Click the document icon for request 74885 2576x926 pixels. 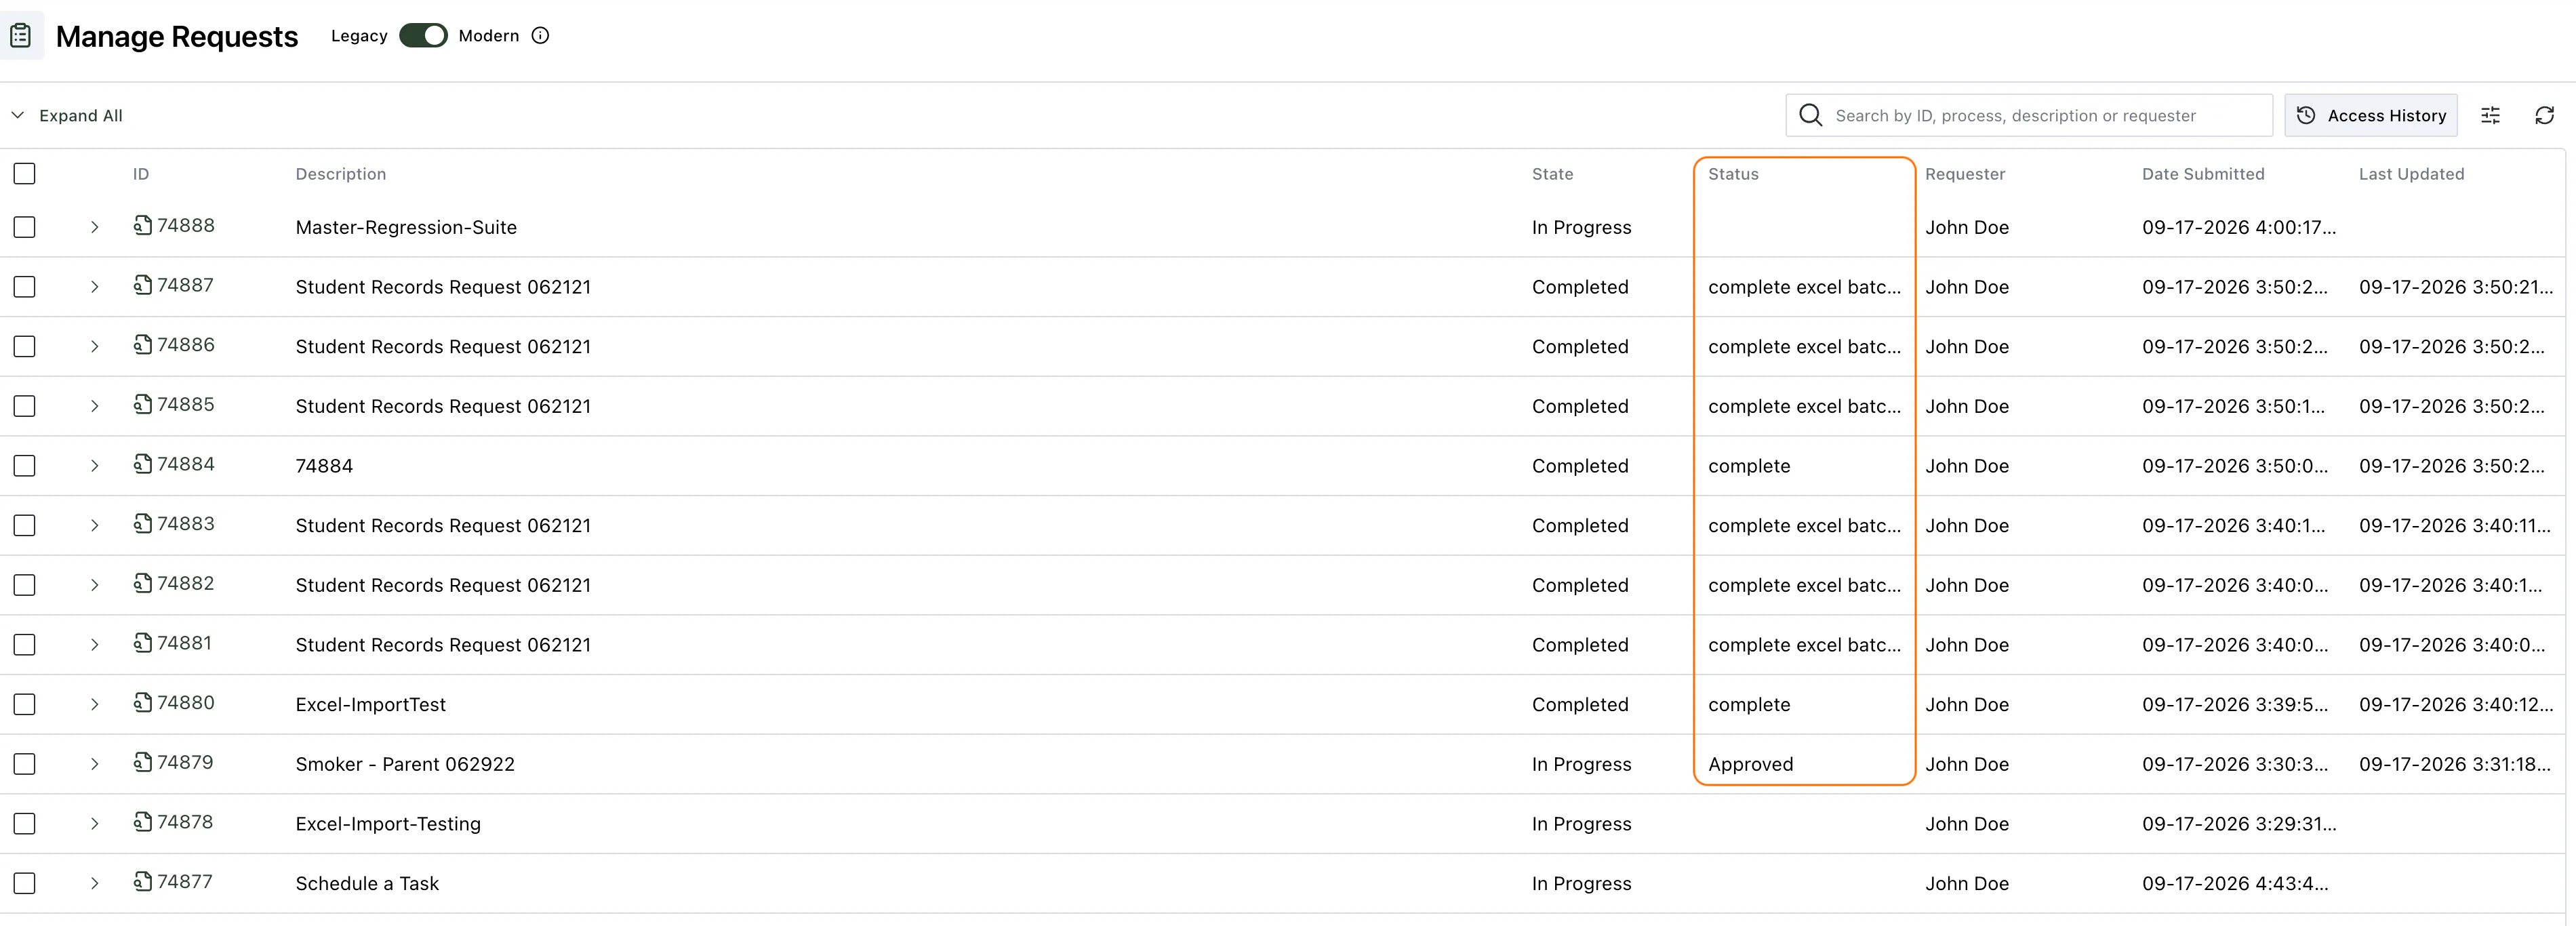pos(143,404)
